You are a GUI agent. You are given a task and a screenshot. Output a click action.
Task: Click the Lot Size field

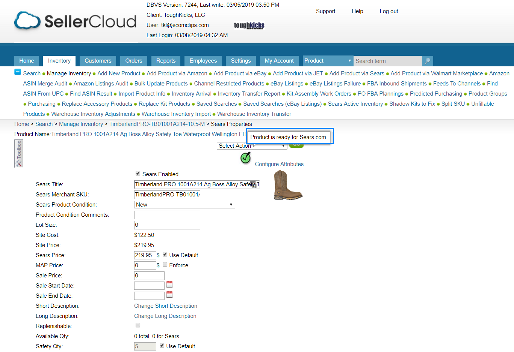(167, 225)
